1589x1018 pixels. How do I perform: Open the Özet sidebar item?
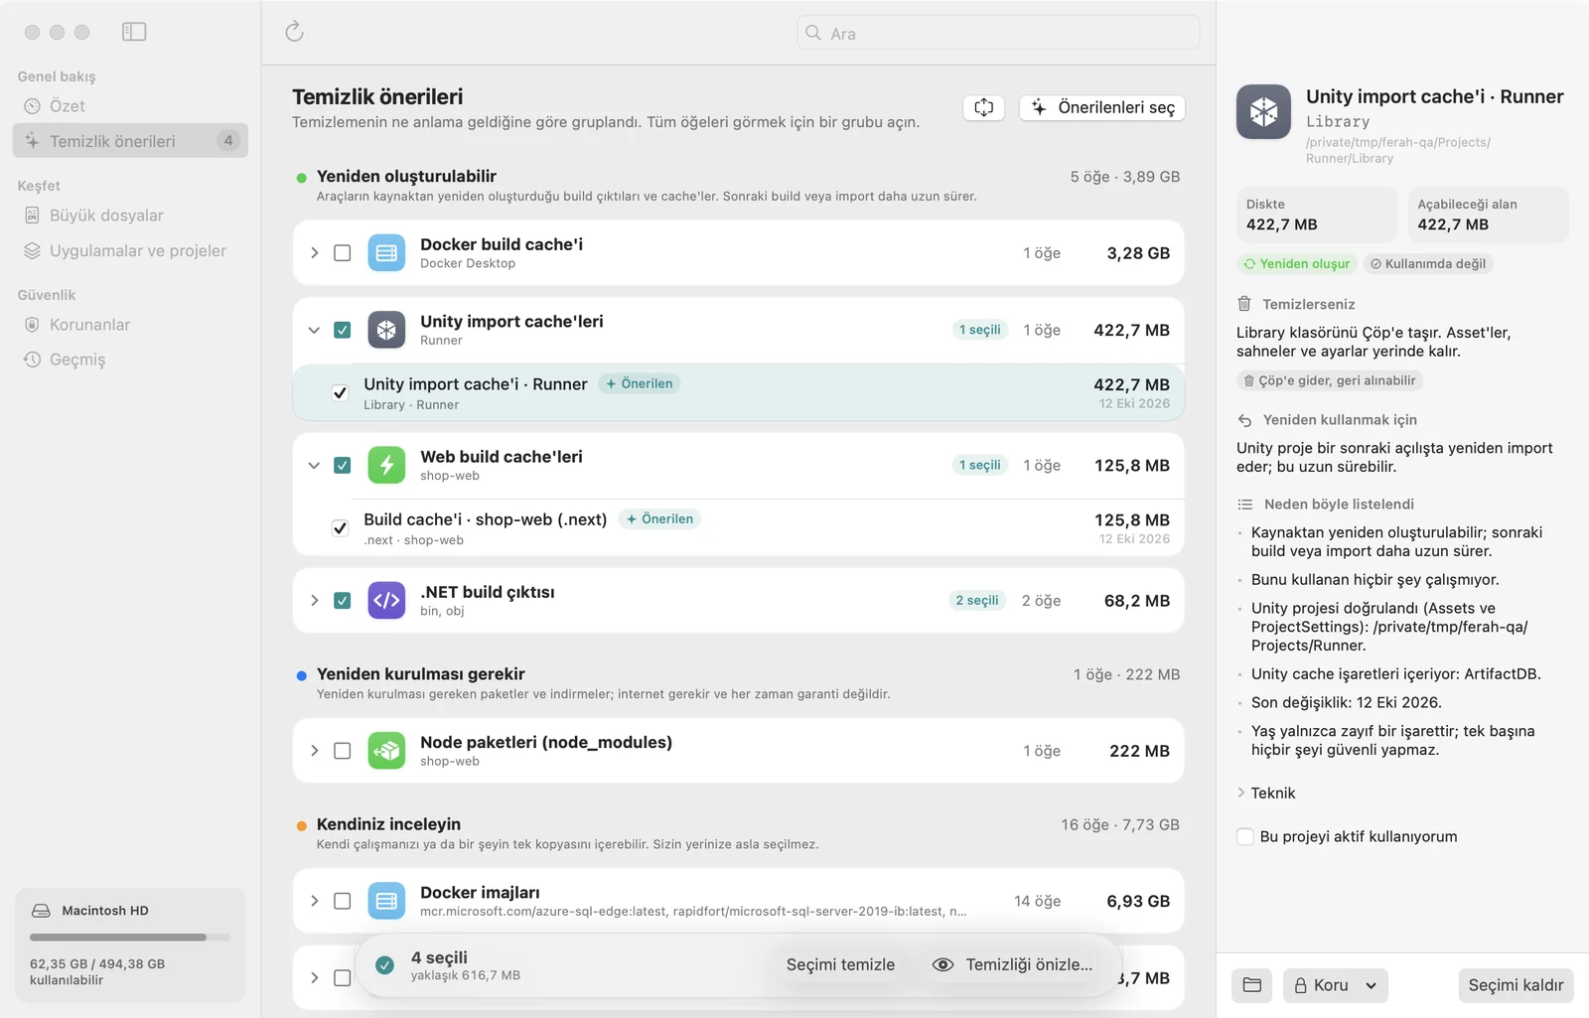pos(130,106)
